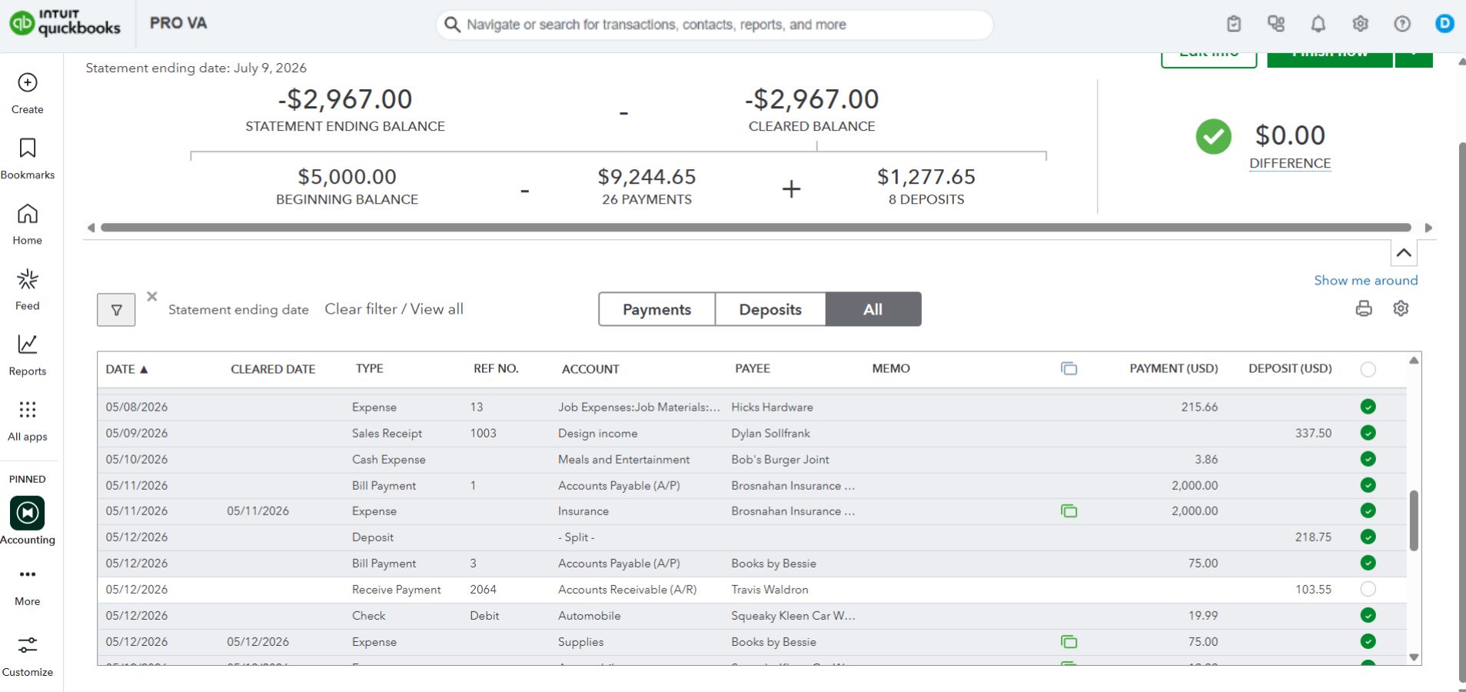Click the horizontal scrollbar under balances
The image size is (1466, 692).
coord(756,228)
